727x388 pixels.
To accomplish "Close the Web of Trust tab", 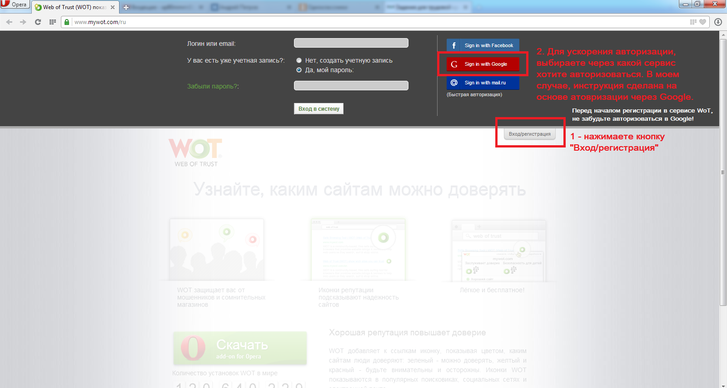I will click(x=113, y=7).
